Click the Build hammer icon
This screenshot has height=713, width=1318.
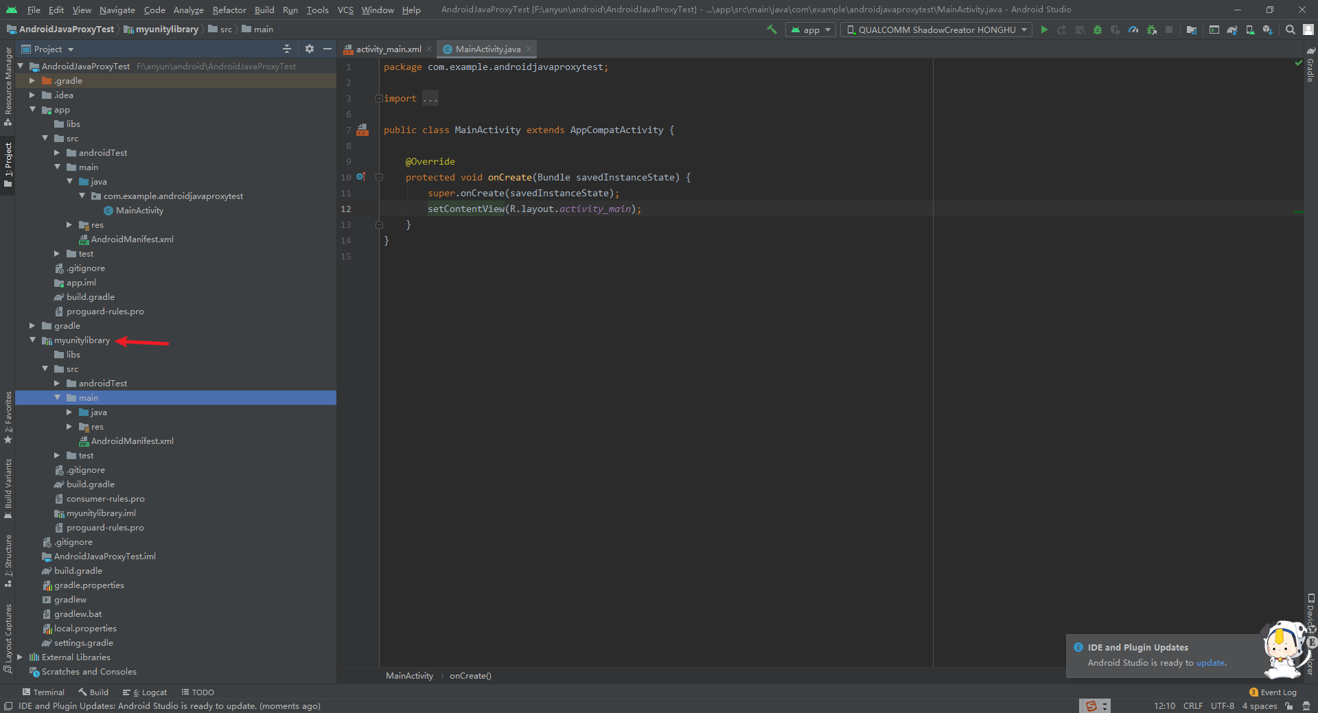tap(772, 30)
